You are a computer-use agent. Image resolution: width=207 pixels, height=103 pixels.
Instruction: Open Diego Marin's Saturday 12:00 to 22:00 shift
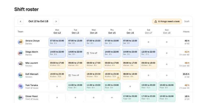tap(148, 53)
